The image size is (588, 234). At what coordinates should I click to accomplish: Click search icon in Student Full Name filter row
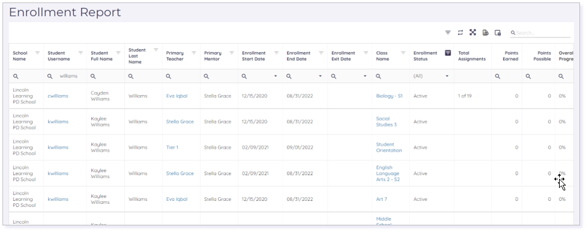click(x=93, y=76)
